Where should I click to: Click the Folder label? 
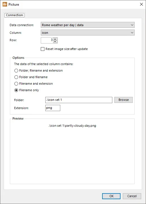pos(19,100)
